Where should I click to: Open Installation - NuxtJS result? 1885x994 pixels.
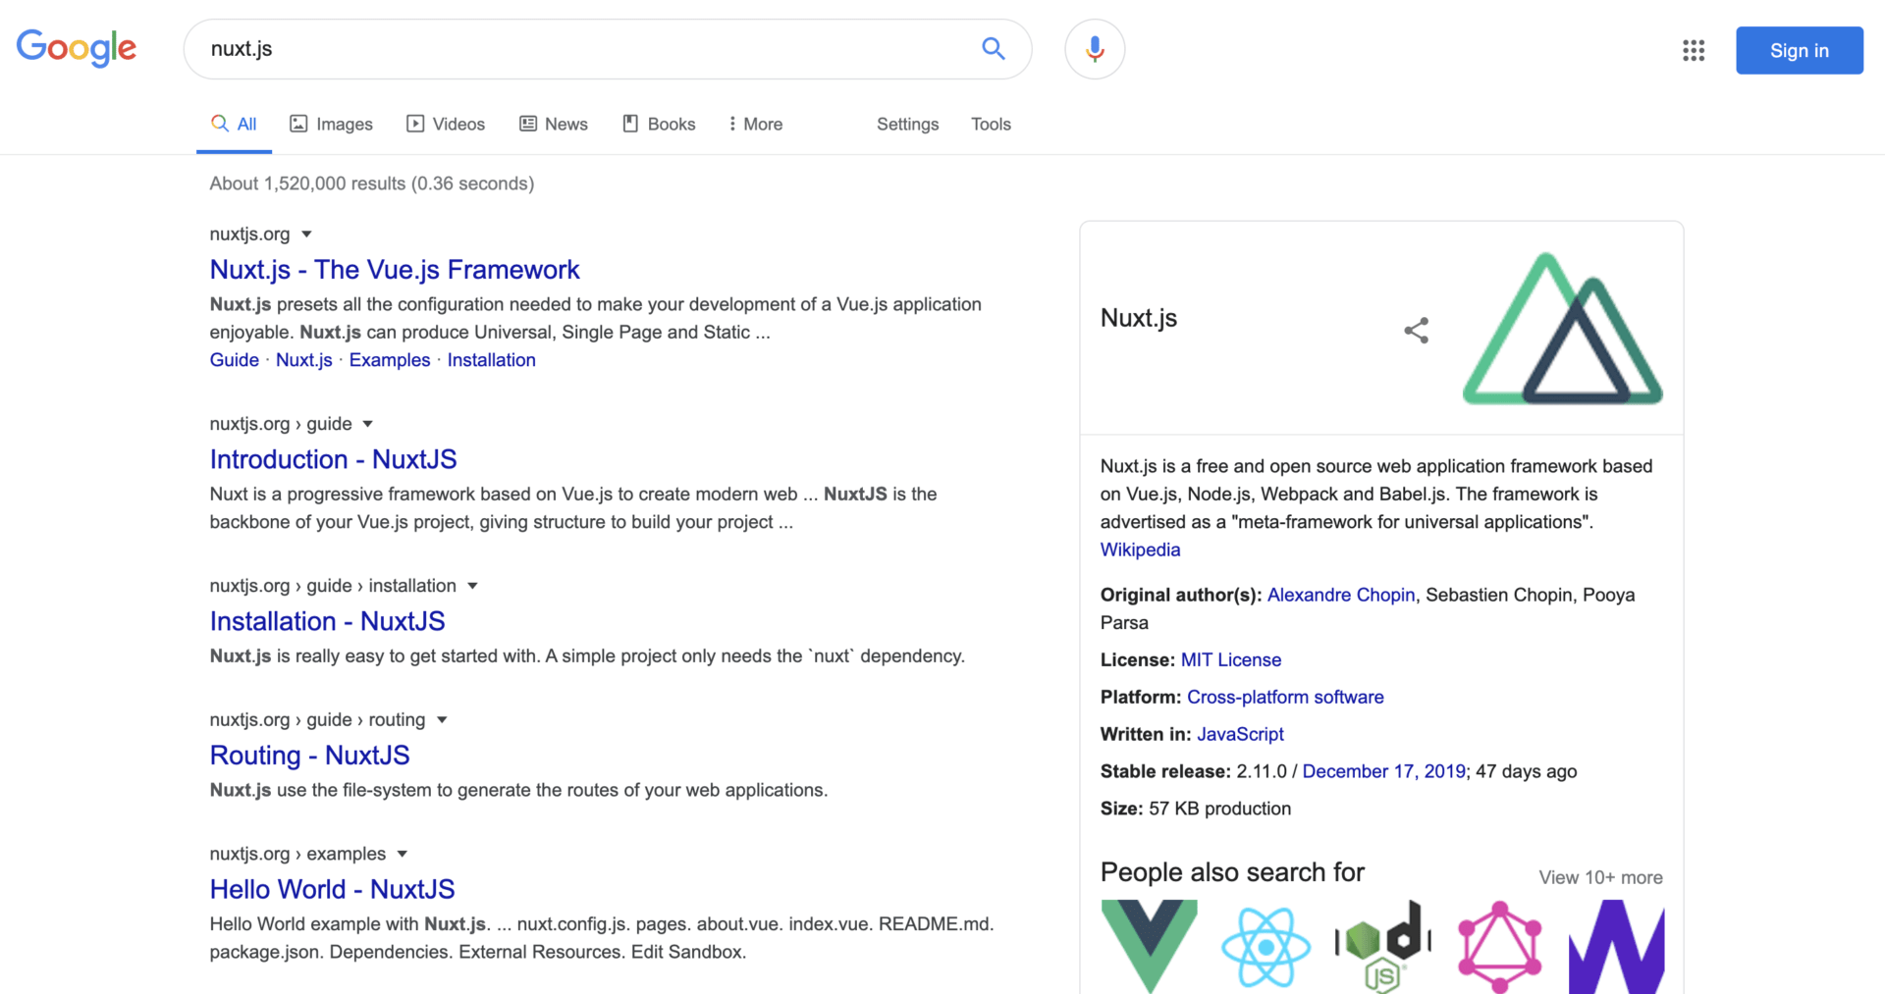click(x=327, y=621)
